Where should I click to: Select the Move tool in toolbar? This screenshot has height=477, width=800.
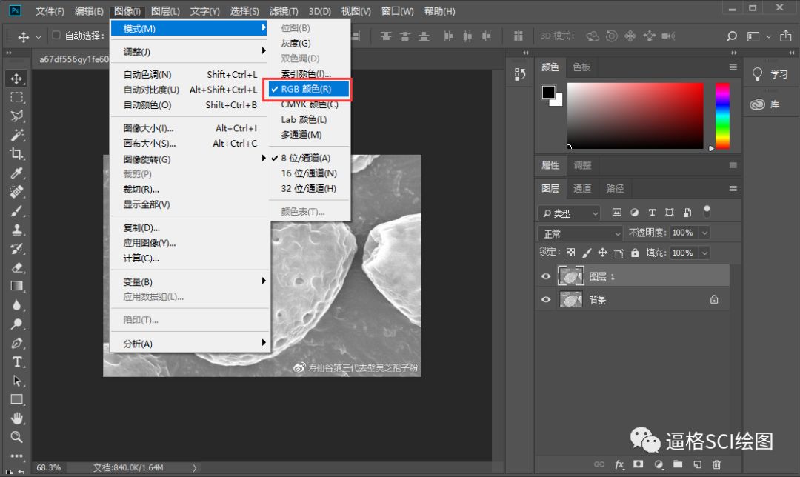[x=16, y=79]
